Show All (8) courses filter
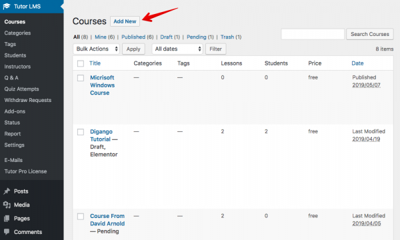 (x=81, y=37)
